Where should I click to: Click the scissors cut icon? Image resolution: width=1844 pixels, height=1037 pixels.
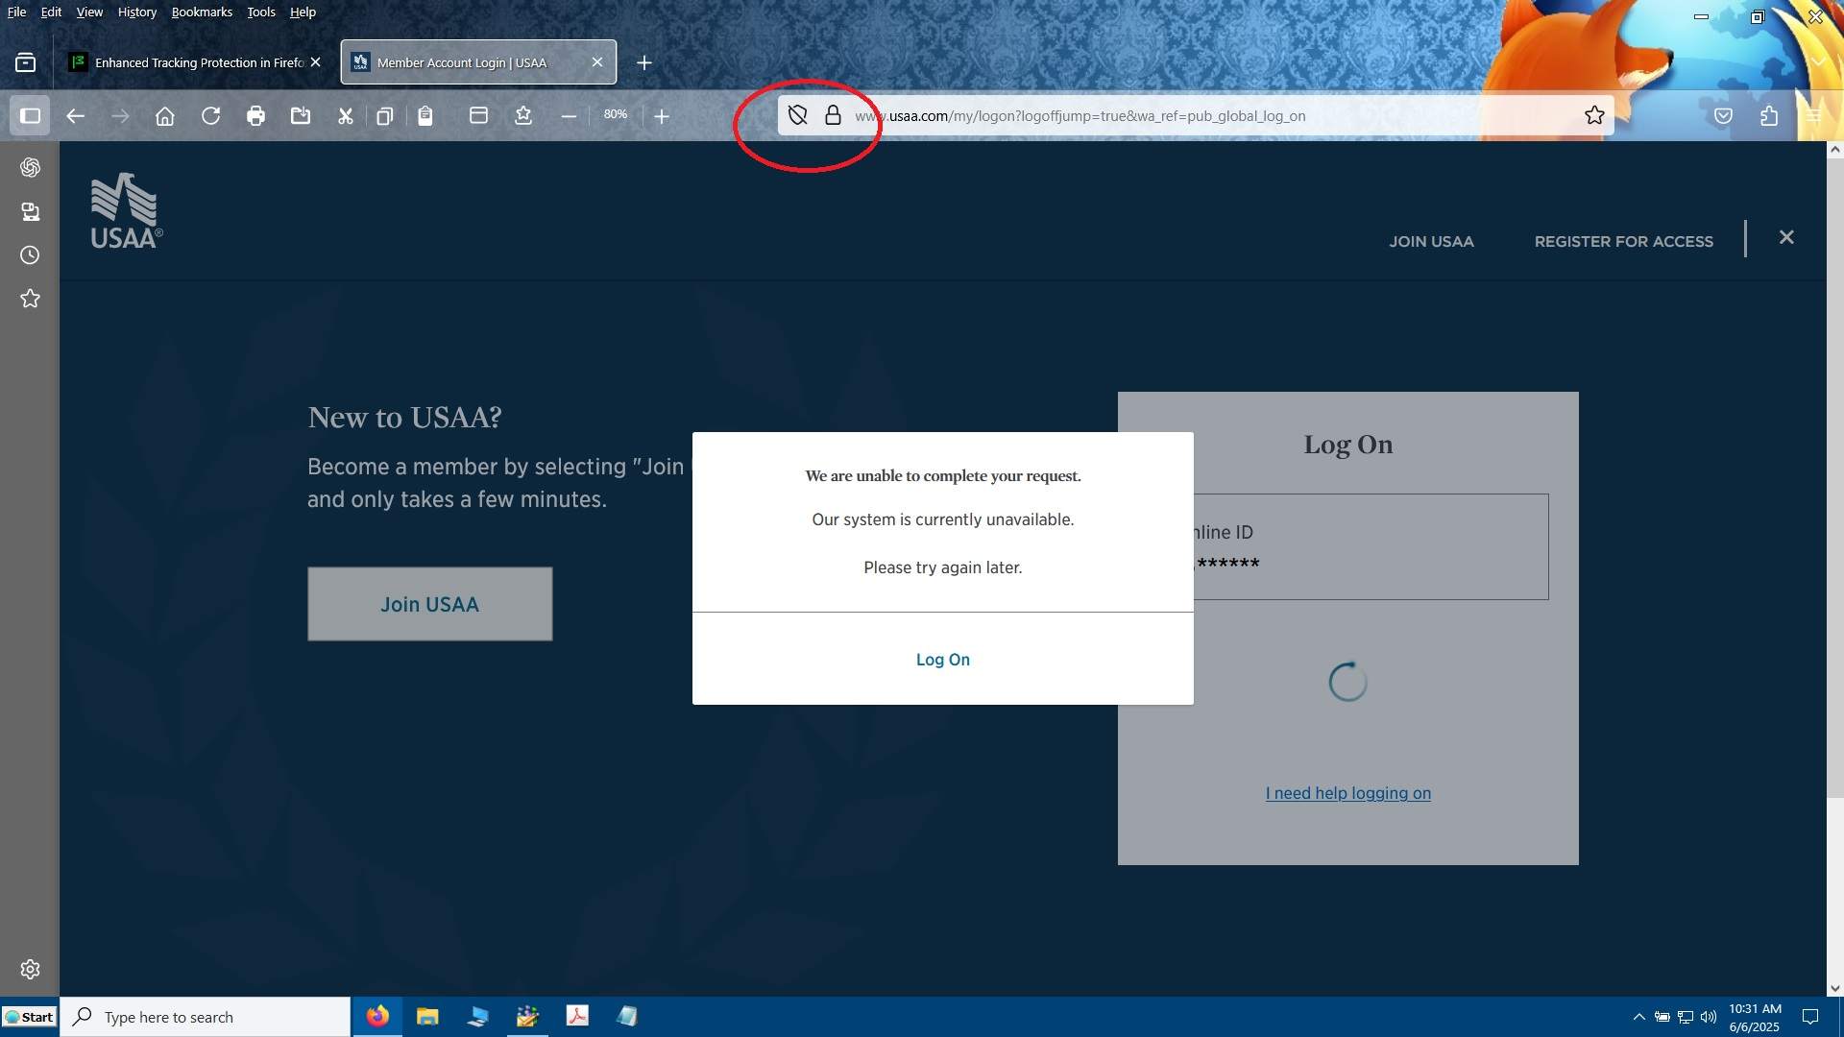click(x=346, y=116)
